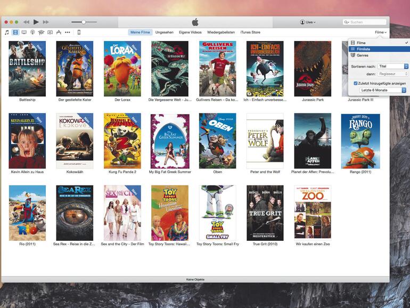Open the Music library icon
The image size is (410, 308).
7,32
